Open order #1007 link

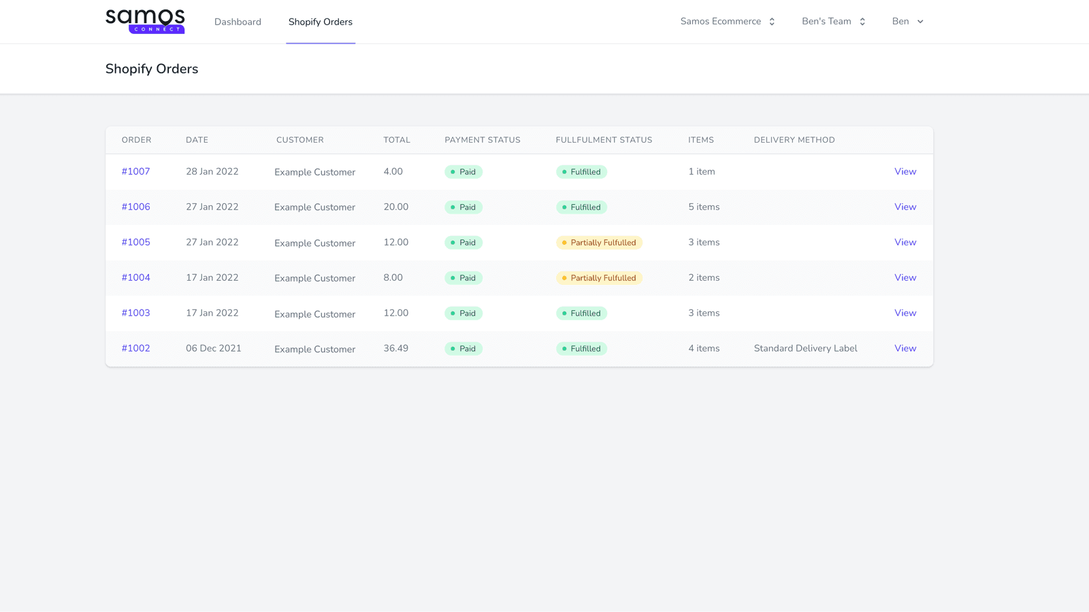(135, 171)
